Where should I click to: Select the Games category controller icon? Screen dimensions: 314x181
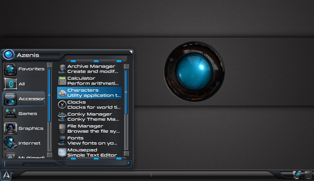click(10, 114)
